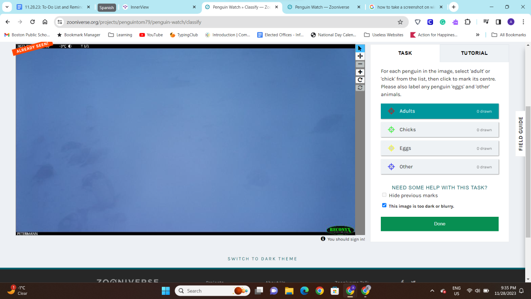Switch to the TUTORIAL tab
531x299 pixels.
[x=474, y=53]
